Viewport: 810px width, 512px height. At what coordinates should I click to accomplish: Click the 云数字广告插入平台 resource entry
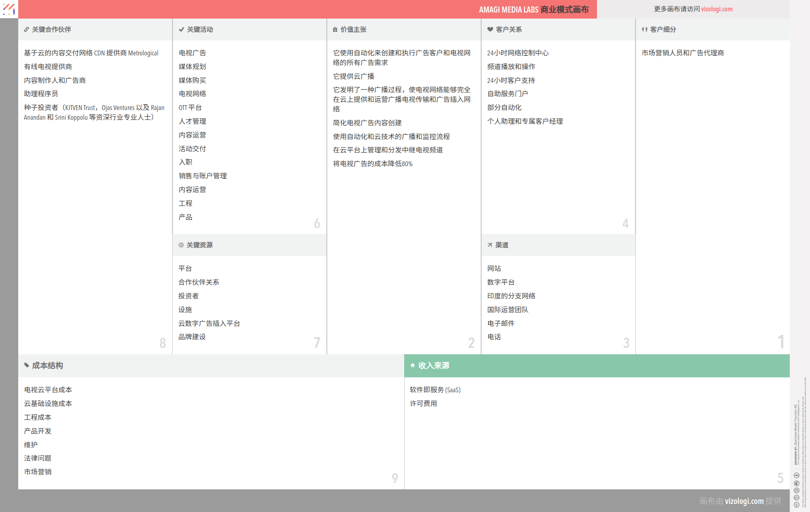point(209,324)
